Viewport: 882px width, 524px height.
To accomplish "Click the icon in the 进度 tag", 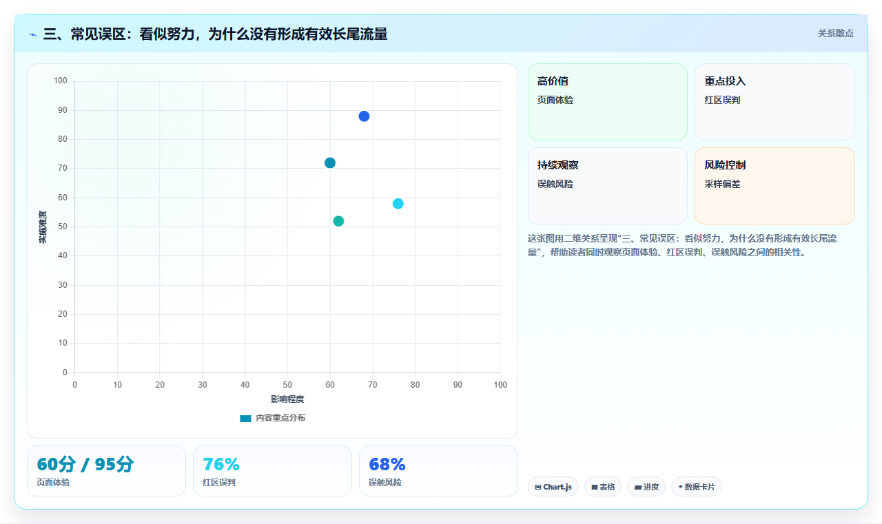I will [638, 488].
